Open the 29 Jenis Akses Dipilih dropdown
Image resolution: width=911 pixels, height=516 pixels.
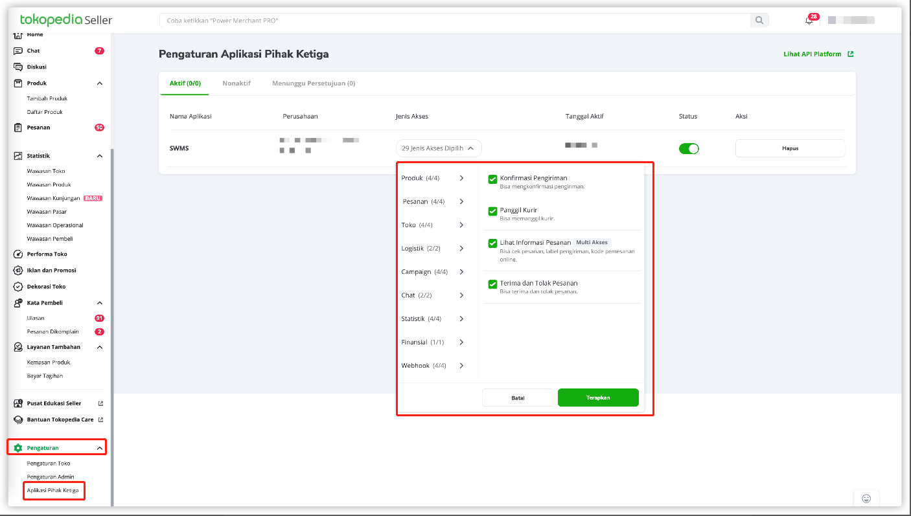439,148
